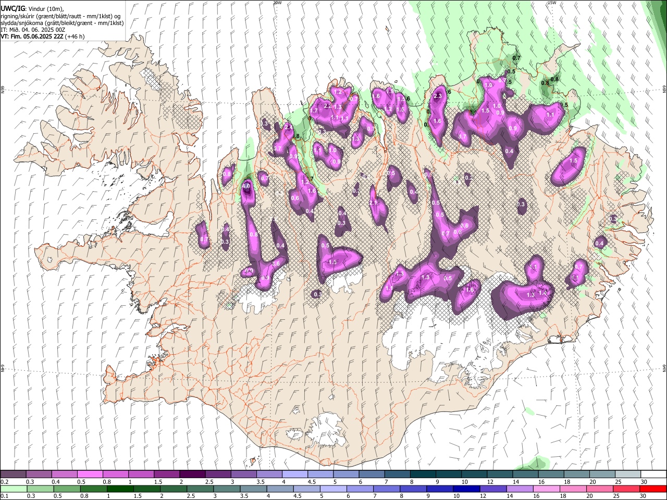
Task: Click the "15W" longitude label at top
Action: (552, 3)
